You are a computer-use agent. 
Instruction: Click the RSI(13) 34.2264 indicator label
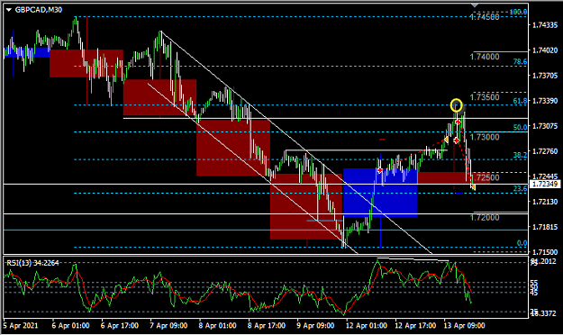coord(32,263)
